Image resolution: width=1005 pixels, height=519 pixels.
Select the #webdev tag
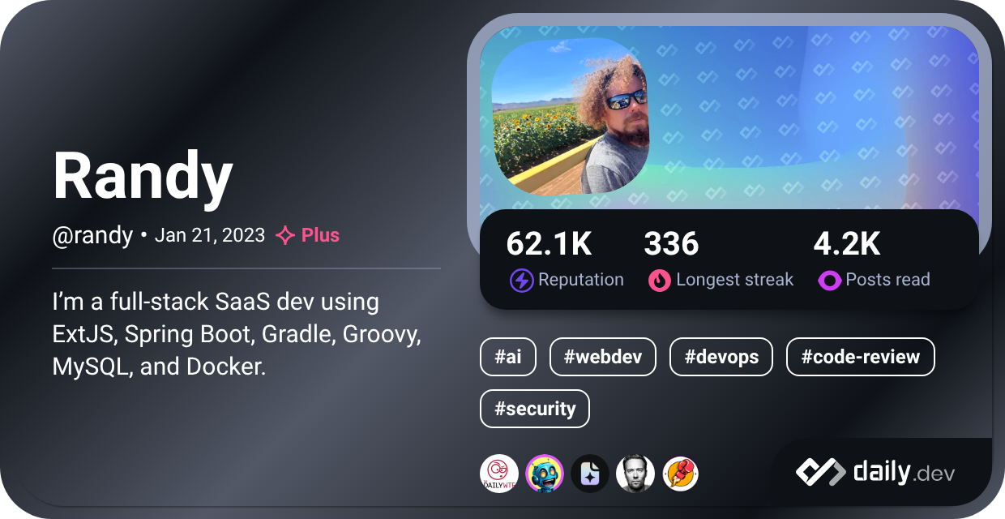603,357
